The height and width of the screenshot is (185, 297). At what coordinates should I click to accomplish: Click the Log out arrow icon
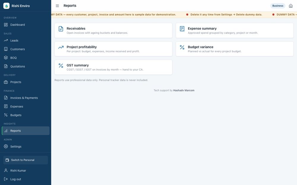[6, 179]
